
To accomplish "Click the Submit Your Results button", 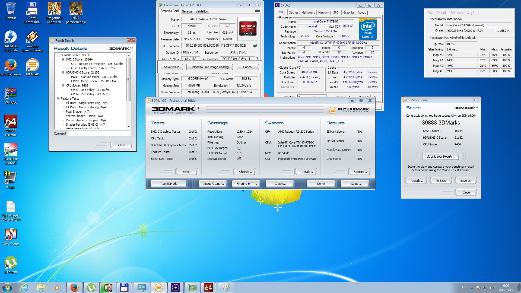I will pos(441,157).
